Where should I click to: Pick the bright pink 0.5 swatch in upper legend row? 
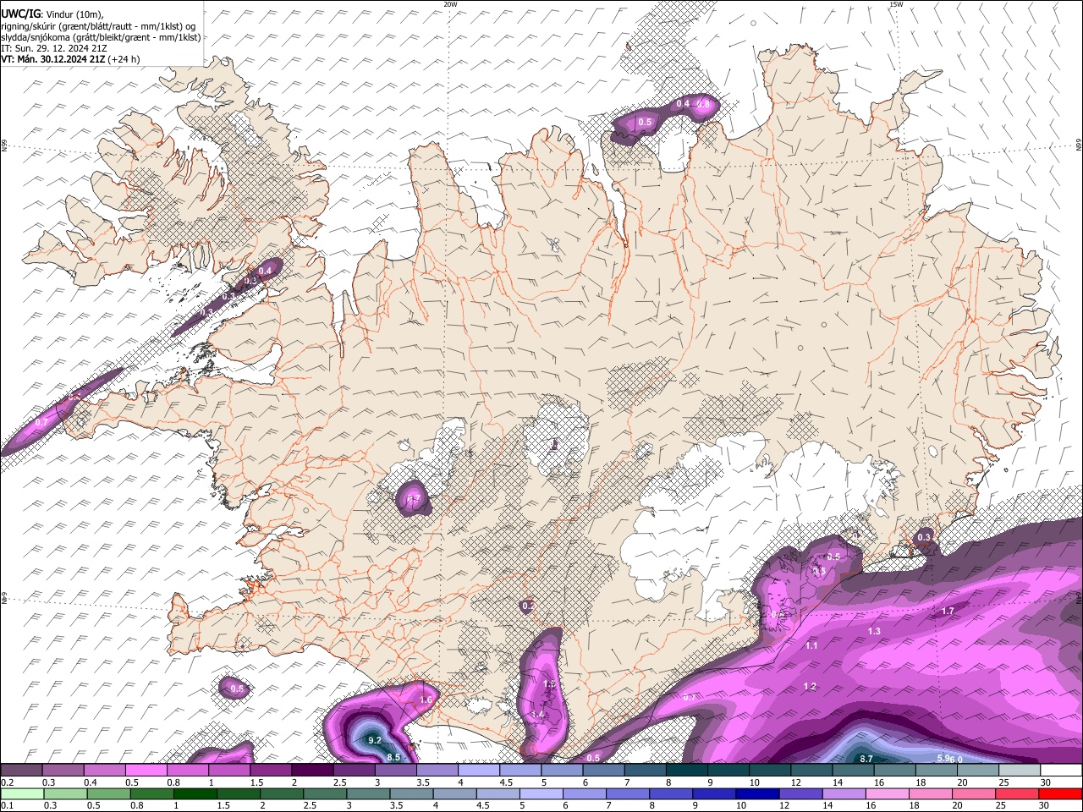[146, 770]
